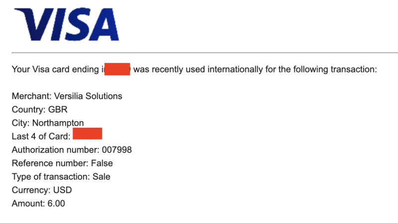Click the amount value 6.00
This screenshot has height=223, width=398.
(56, 203)
